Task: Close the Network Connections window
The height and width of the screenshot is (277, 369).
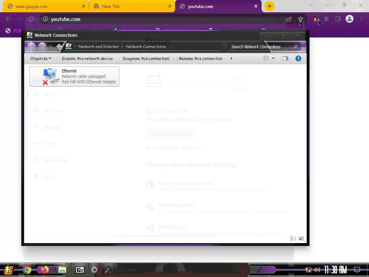Action: [x=298, y=36]
